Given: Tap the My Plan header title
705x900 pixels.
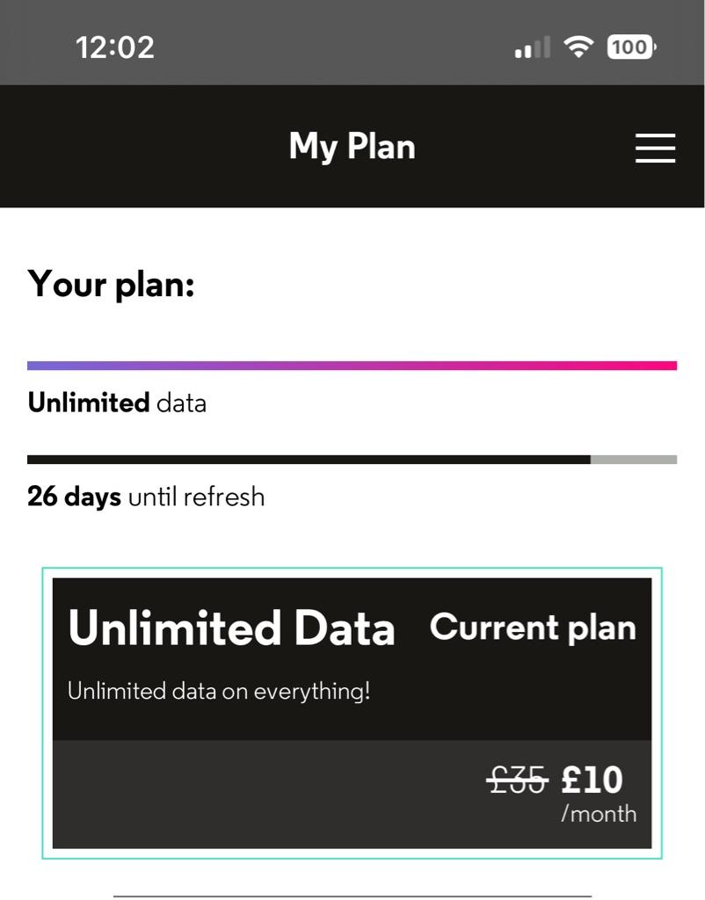Looking at the screenshot, I should 352,147.
